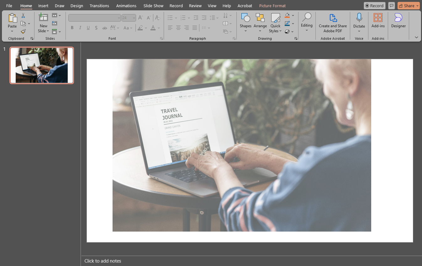Toggle Align Left paragraph alignment

pos(170,28)
